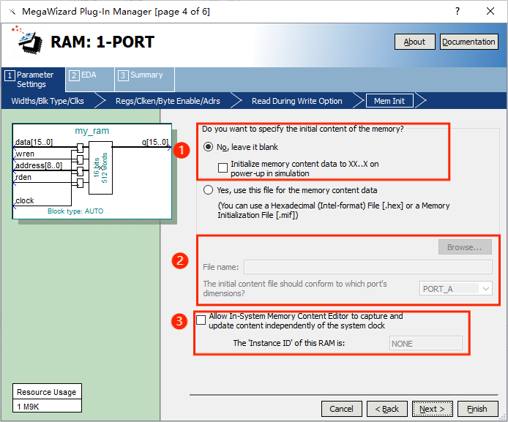The image size is (508, 422).
Task: Click the 'RAM: 1-PORT' heading text
Action: pos(102,42)
